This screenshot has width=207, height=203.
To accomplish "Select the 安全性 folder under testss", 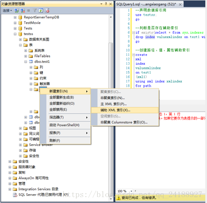I will point(34,156).
